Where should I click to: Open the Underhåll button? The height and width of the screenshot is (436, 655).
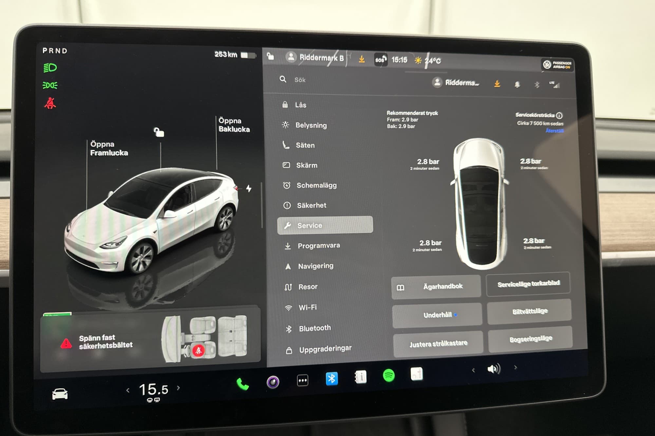point(437,315)
